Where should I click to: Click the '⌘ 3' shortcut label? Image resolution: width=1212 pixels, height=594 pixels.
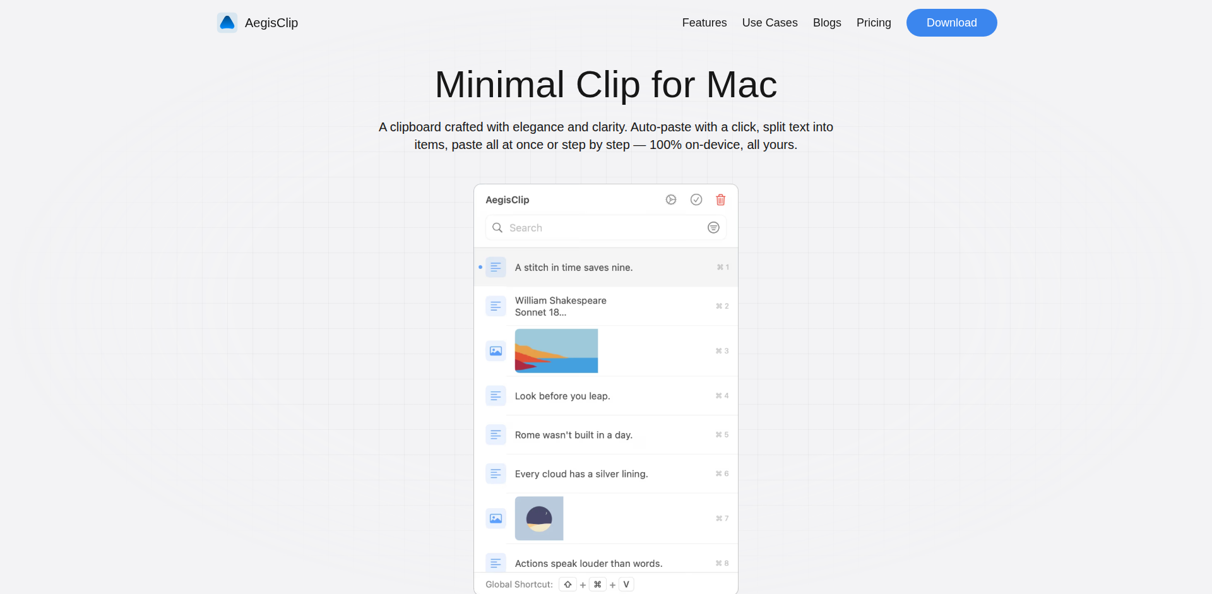(722, 351)
